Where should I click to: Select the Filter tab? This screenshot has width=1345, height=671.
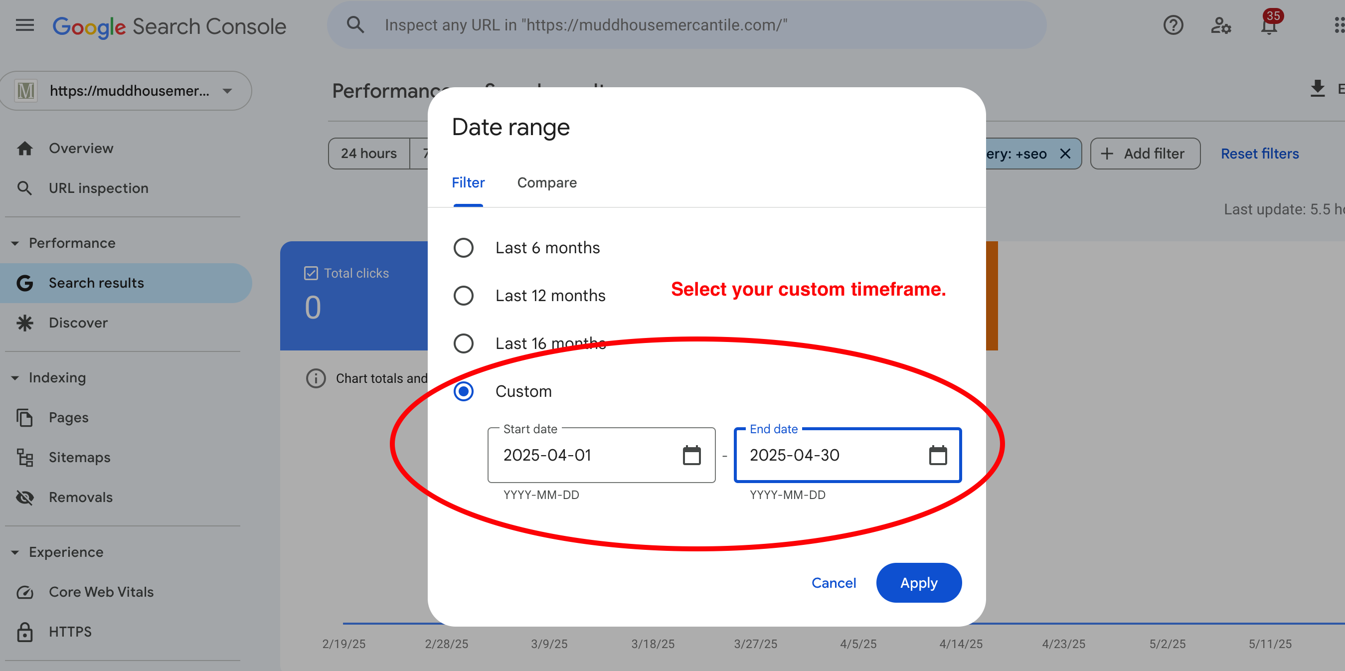[468, 183]
